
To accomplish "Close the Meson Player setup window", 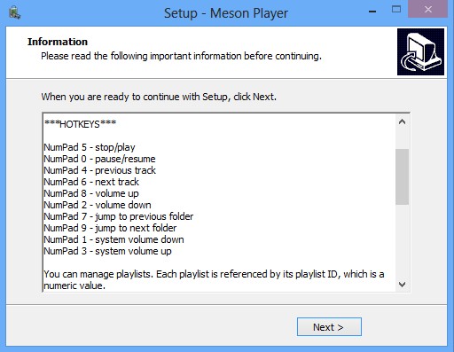I will (x=427, y=10).
